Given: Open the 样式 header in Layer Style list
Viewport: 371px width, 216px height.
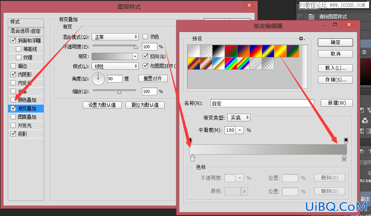Looking at the screenshot, I should (26, 22).
